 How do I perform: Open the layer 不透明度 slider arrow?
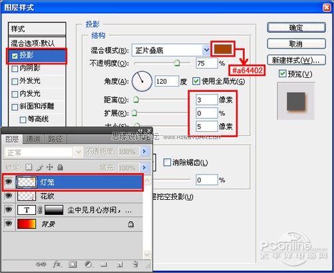click(x=144, y=151)
